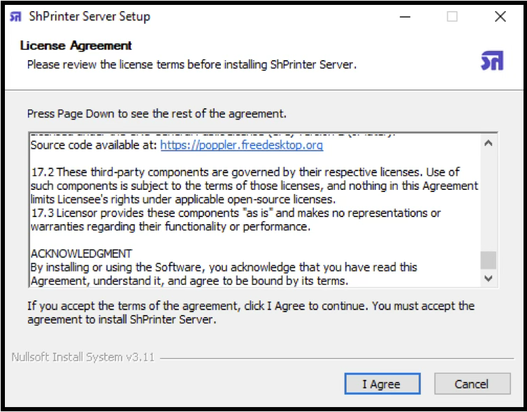Click the ShPrinter Server Setup title text

(x=90, y=16)
